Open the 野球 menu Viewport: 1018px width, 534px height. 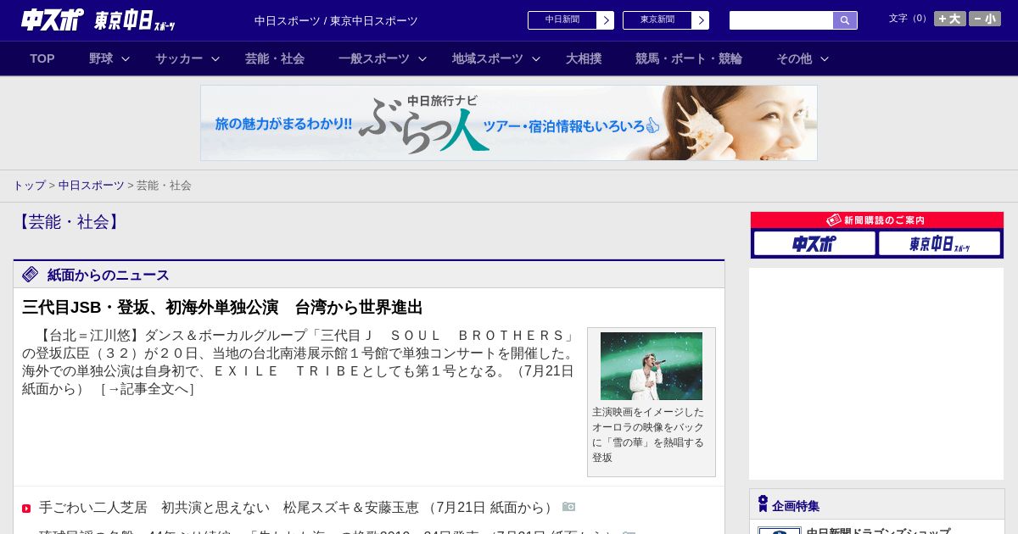(101, 58)
